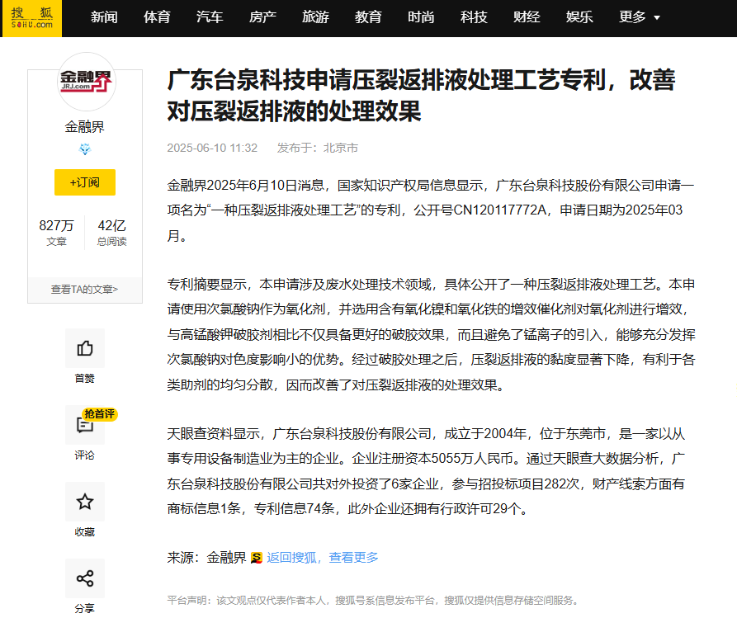
Task: Open the Sohu.com logo homepage
Action: pos(31,18)
